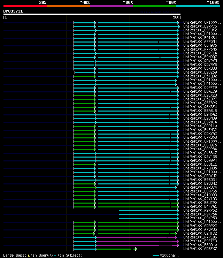223x258 pixels.
Task: Select the UniRef100_C5XVA2 name
Action: click(200, 134)
